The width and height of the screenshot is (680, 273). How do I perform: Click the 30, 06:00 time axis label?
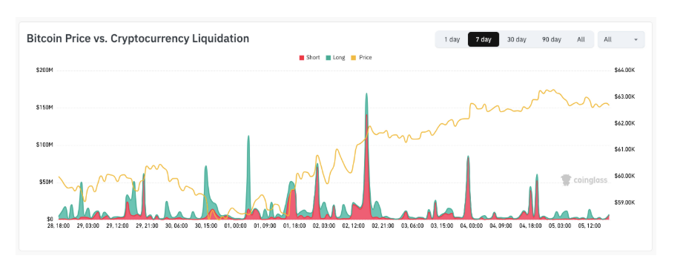click(176, 226)
